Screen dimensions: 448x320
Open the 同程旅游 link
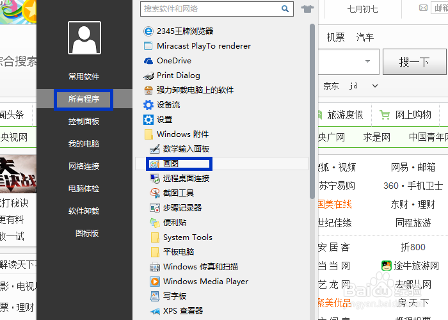tap(413, 223)
